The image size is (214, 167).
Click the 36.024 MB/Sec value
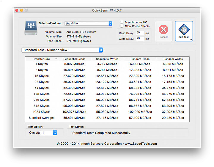74,82
